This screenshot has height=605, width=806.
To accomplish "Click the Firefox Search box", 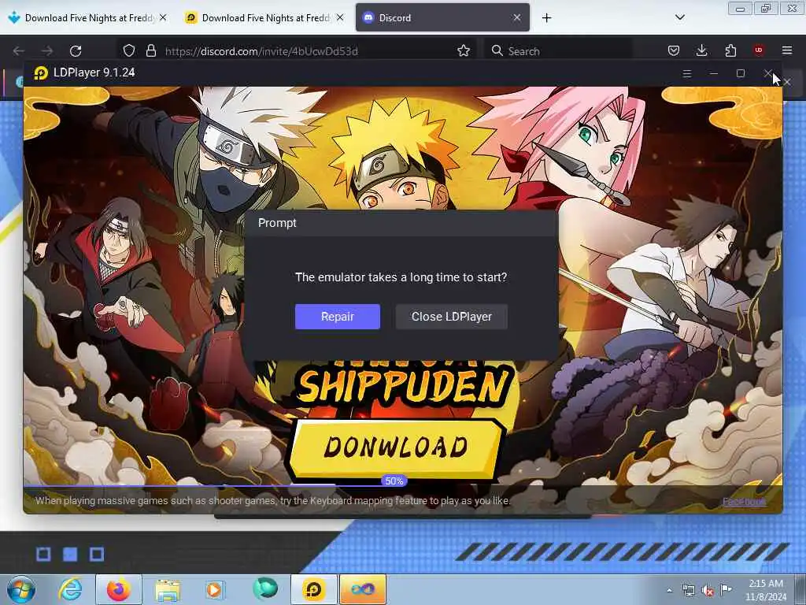I will [x=558, y=50].
